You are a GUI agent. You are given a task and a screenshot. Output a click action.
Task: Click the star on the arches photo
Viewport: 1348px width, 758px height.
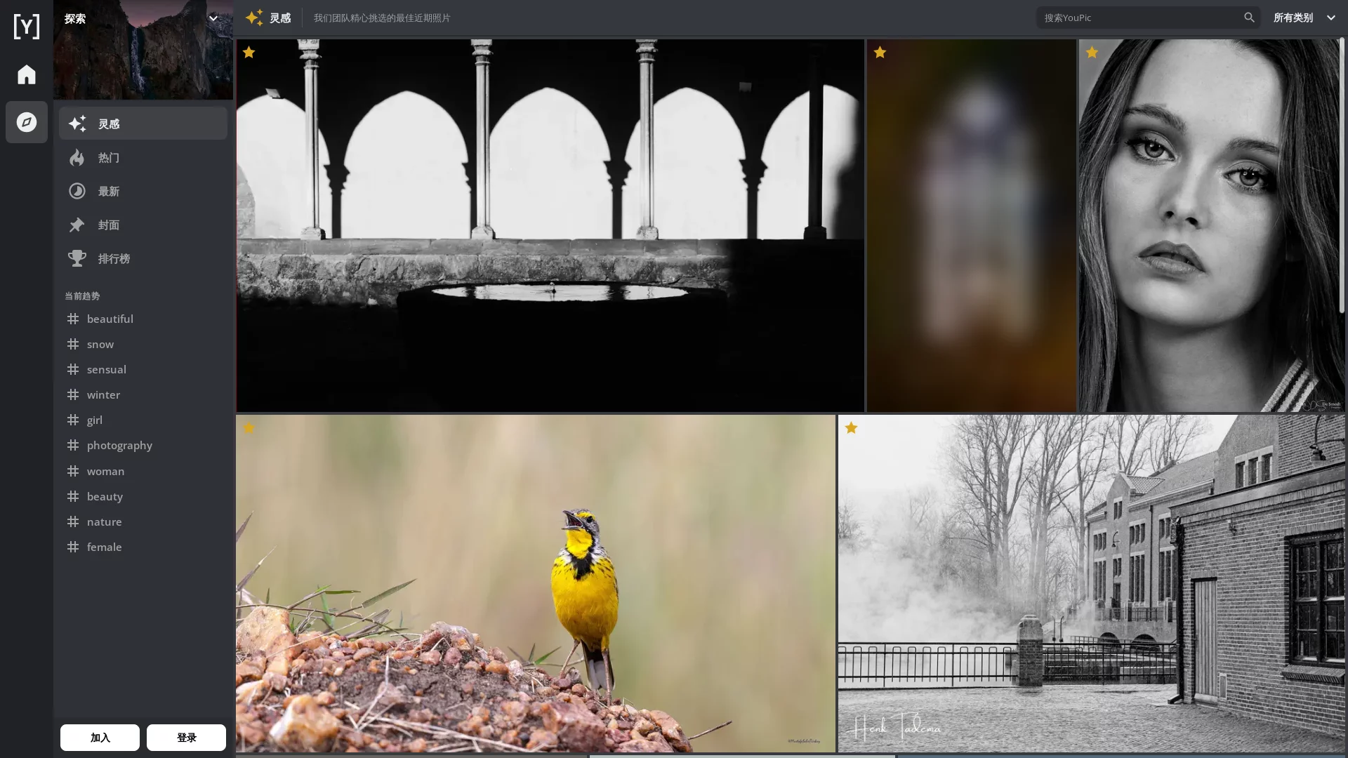tap(249, 53)
